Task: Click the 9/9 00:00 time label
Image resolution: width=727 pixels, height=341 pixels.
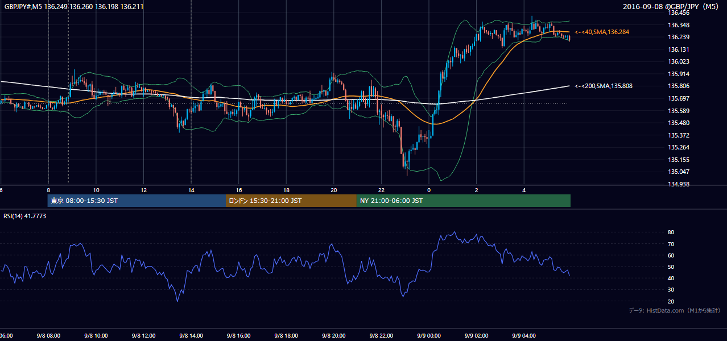Action: pyautogui.click(x=429, y=336)
